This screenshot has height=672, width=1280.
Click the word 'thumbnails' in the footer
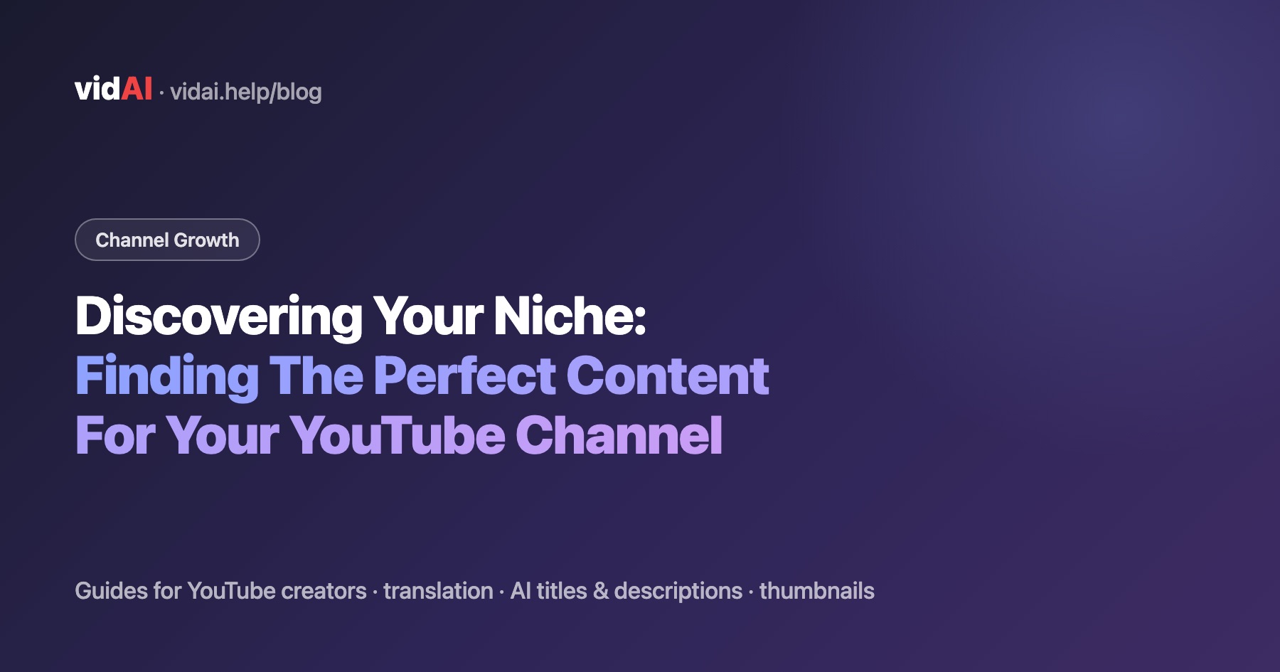817,591
